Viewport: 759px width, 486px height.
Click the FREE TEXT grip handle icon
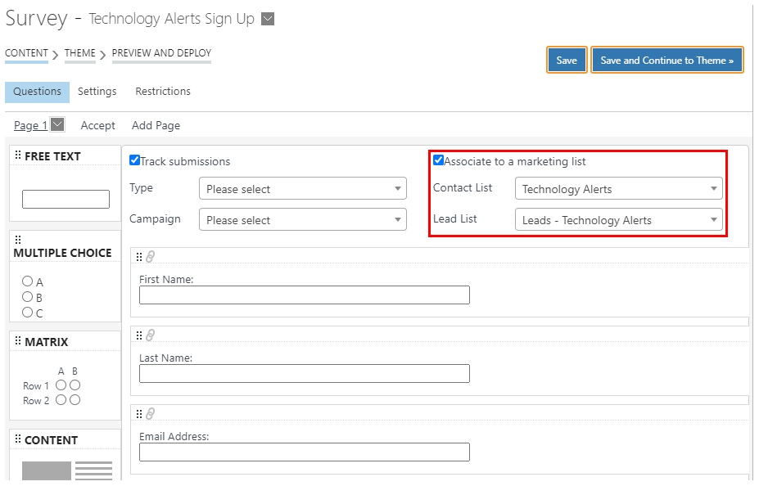click(x=18, y=155)
